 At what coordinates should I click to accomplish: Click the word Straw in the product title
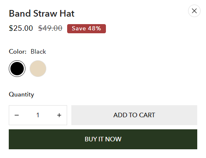(45, 13)
